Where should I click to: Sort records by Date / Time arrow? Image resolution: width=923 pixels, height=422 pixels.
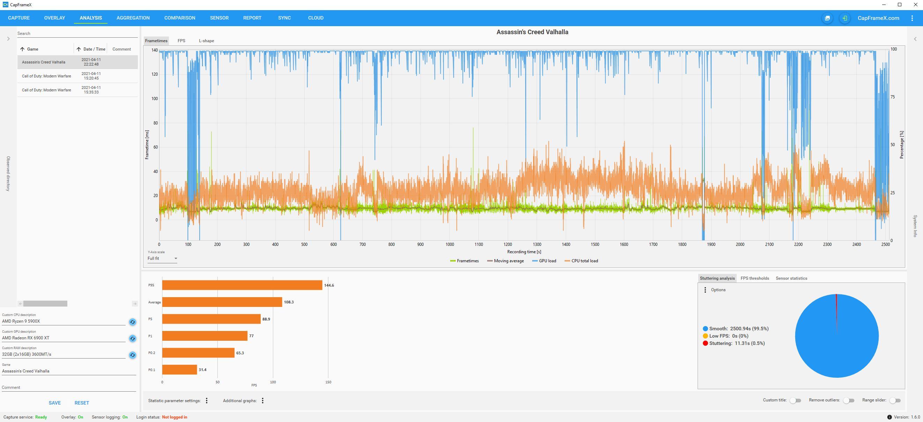click(x=79, y=49)
